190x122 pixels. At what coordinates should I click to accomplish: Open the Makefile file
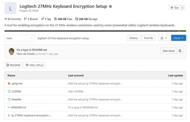coord(16,99)
